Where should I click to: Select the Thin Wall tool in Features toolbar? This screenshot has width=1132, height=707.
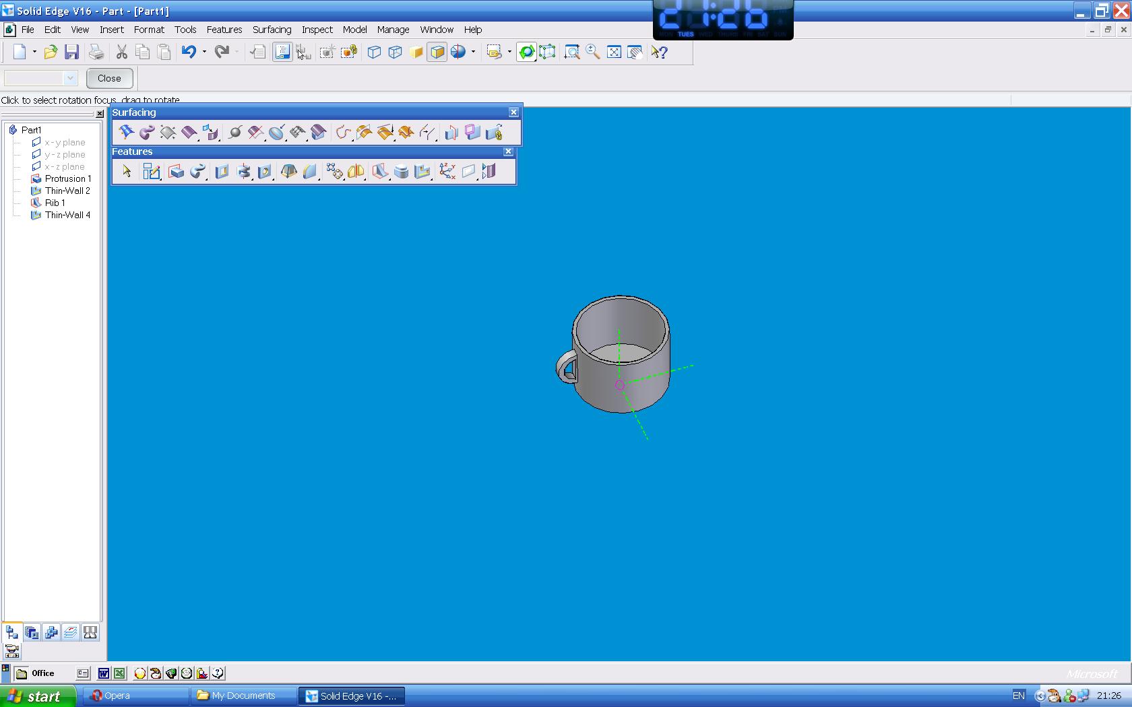[x=422, y=172]
